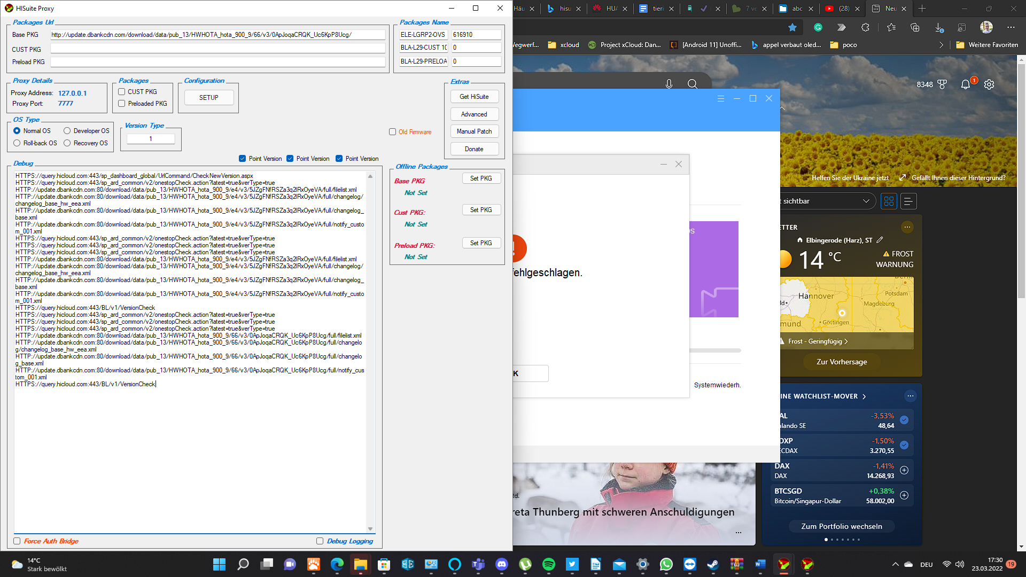Select the Developer OS radio button
Image resolution: width=1026 pixels, height=577 pixels.
[67, 131]
